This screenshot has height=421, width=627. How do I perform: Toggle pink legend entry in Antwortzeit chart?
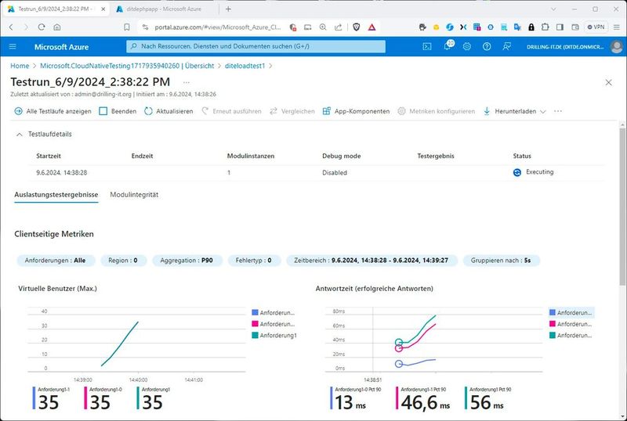pos(571,324)
